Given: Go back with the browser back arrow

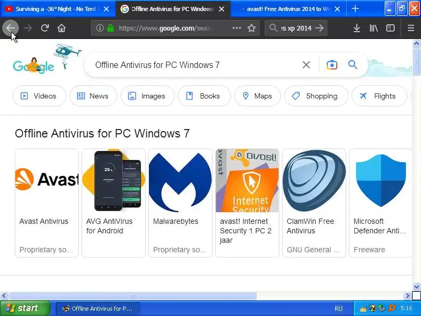Looking at the screenshot, I should 11,28.
